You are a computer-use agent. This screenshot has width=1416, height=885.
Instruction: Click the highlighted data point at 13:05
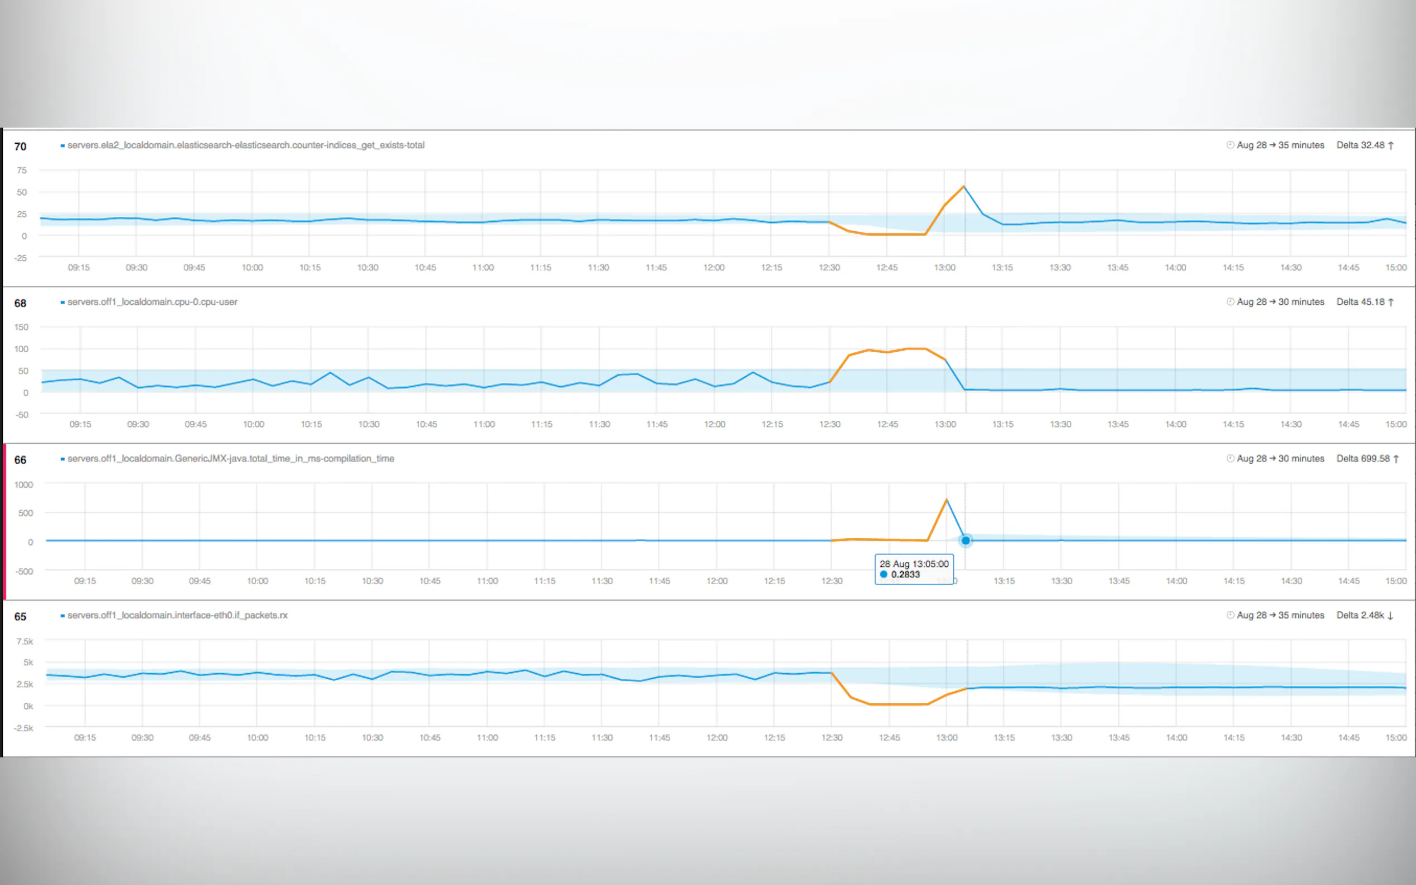tap(965, 541)
